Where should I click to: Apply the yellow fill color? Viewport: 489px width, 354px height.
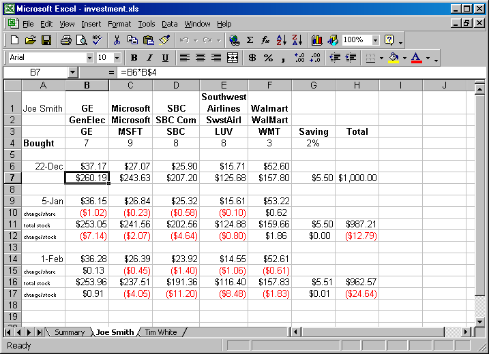[394, 58]
